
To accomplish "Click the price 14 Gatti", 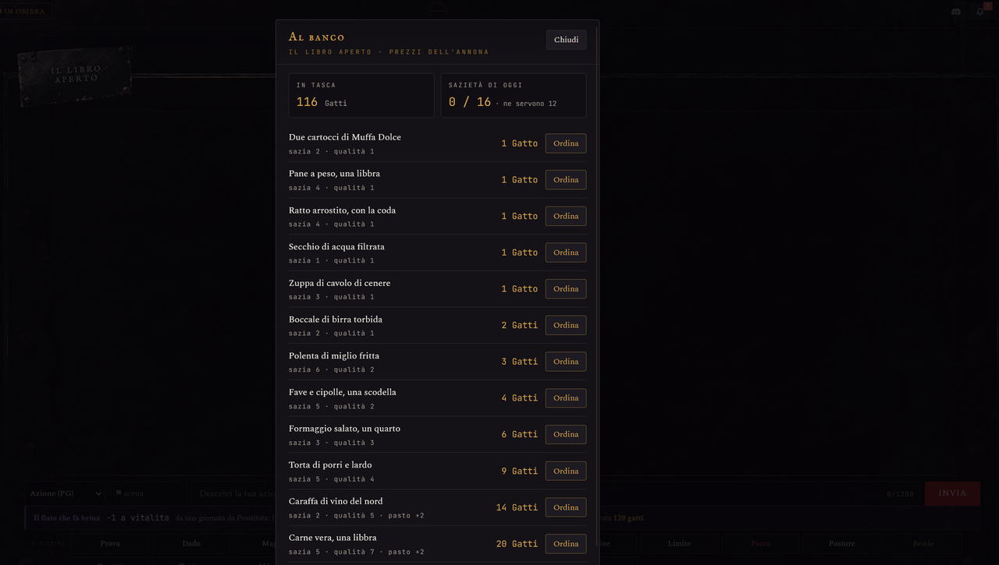I will [x=517, y=507].
